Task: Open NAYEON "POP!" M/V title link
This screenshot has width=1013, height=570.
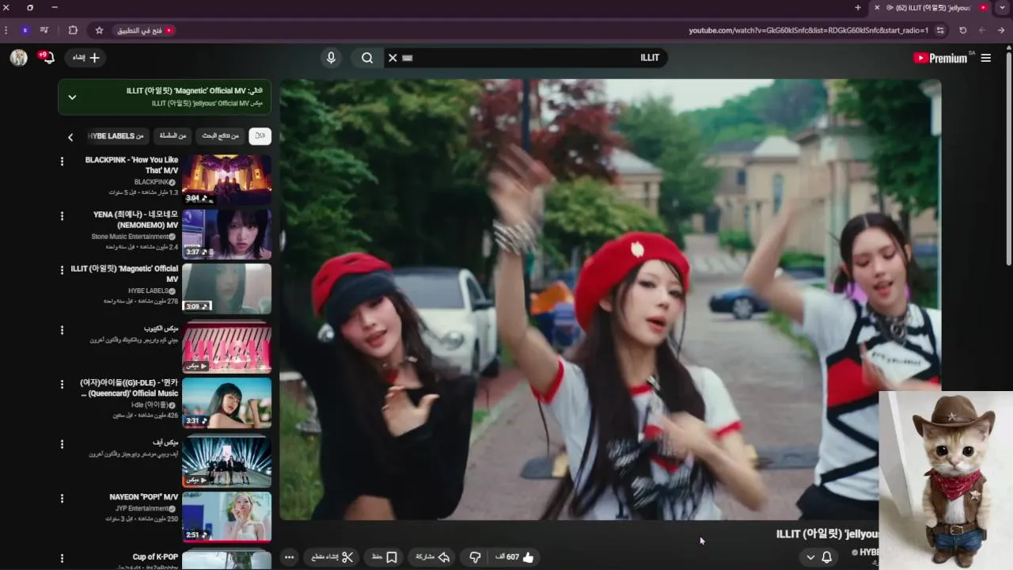Action: (144, 497)
